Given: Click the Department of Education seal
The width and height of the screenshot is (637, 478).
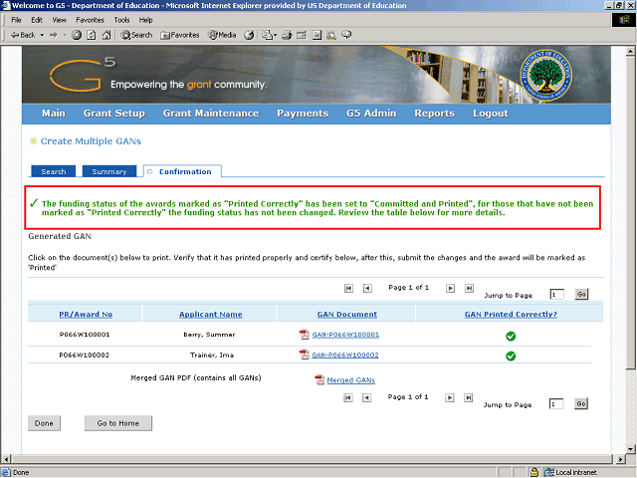Looking at the screenshot, I should (x=546, y=76).
